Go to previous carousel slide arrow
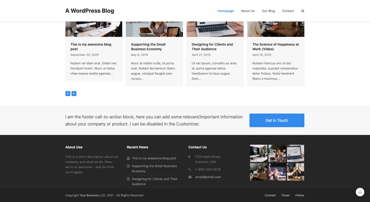 click(68, 94)
